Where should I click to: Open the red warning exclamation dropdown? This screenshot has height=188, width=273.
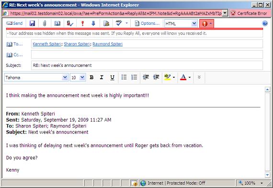coord(206,23)
